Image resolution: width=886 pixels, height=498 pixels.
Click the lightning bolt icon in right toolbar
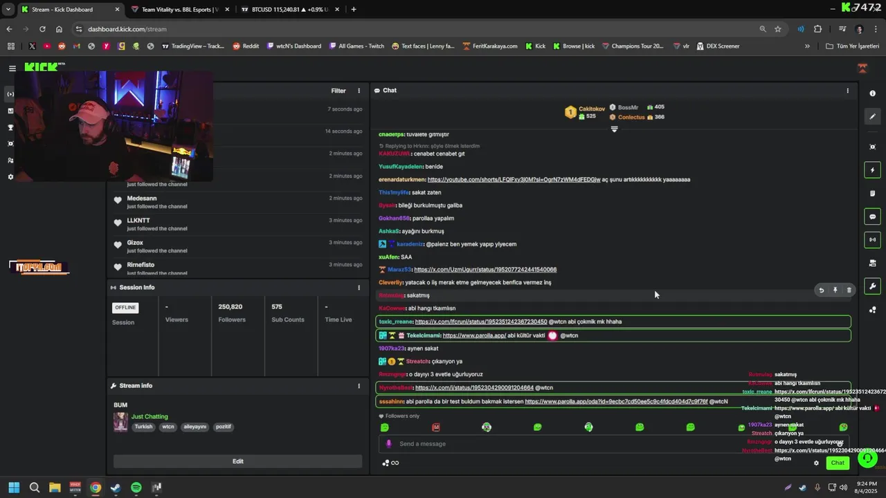pos(872,170)
